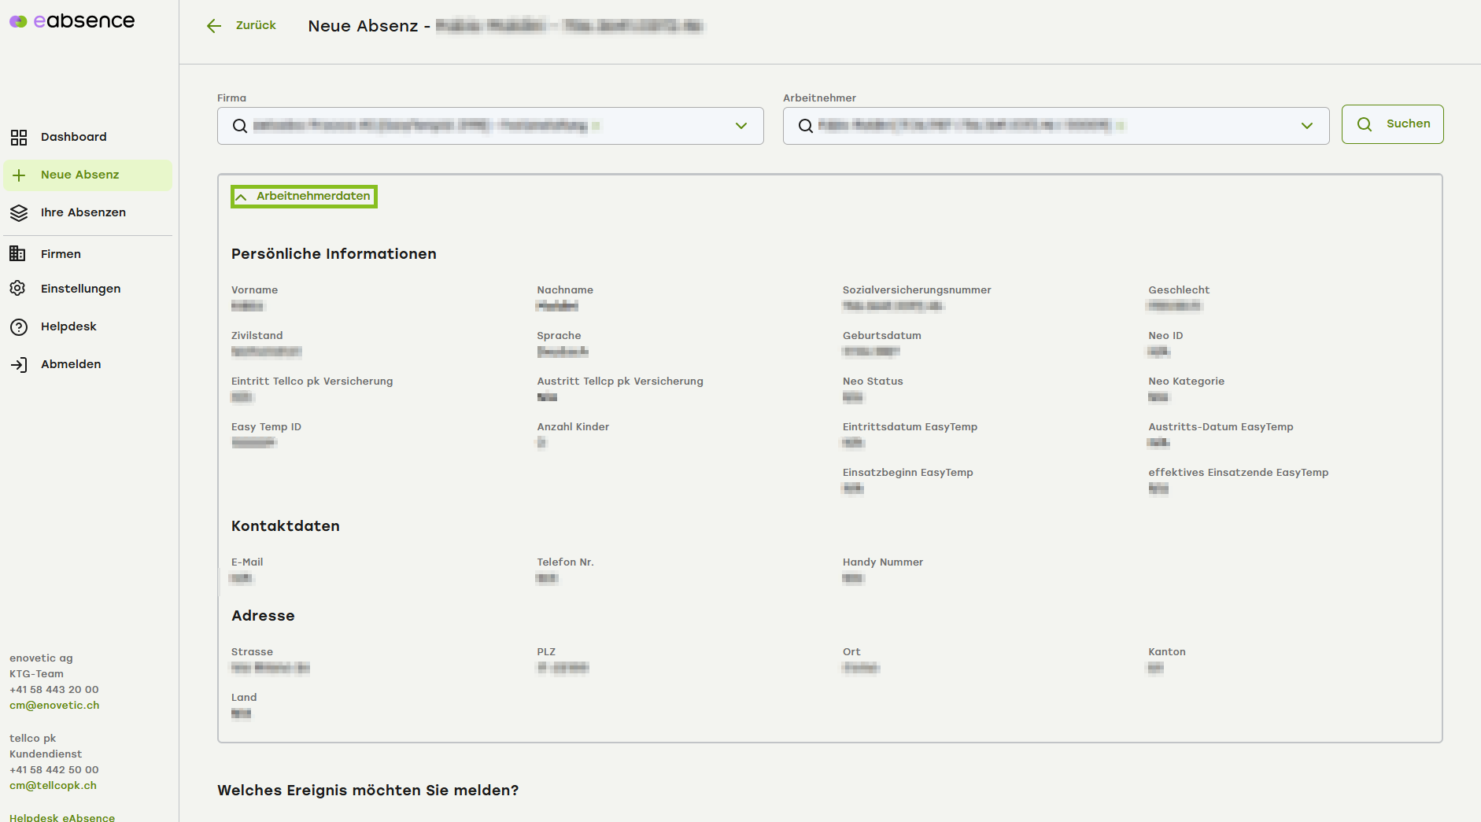Image resolution: width=1481 pixels, height=822 pixels.
Task: Click the back arrow beside Zurück
Action: (x=214, y=26)
